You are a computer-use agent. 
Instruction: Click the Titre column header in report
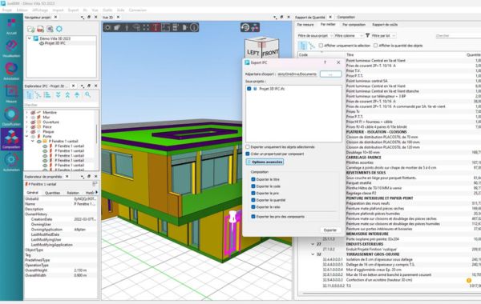tap(350, 54)
